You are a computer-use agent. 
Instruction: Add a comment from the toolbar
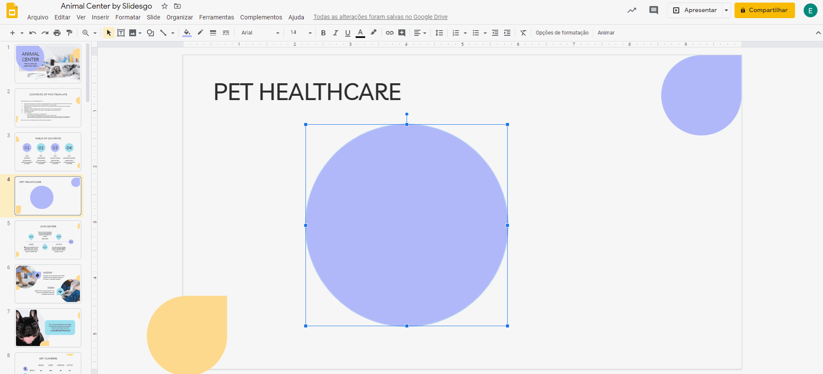click(x=402, y=33)
